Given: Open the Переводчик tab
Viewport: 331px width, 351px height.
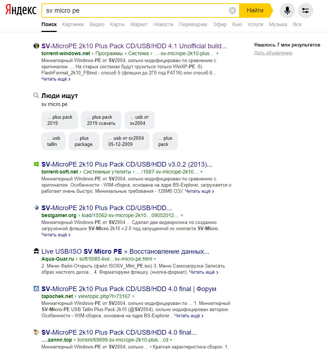Looking at the screenshot, I should tap(193, 24).
